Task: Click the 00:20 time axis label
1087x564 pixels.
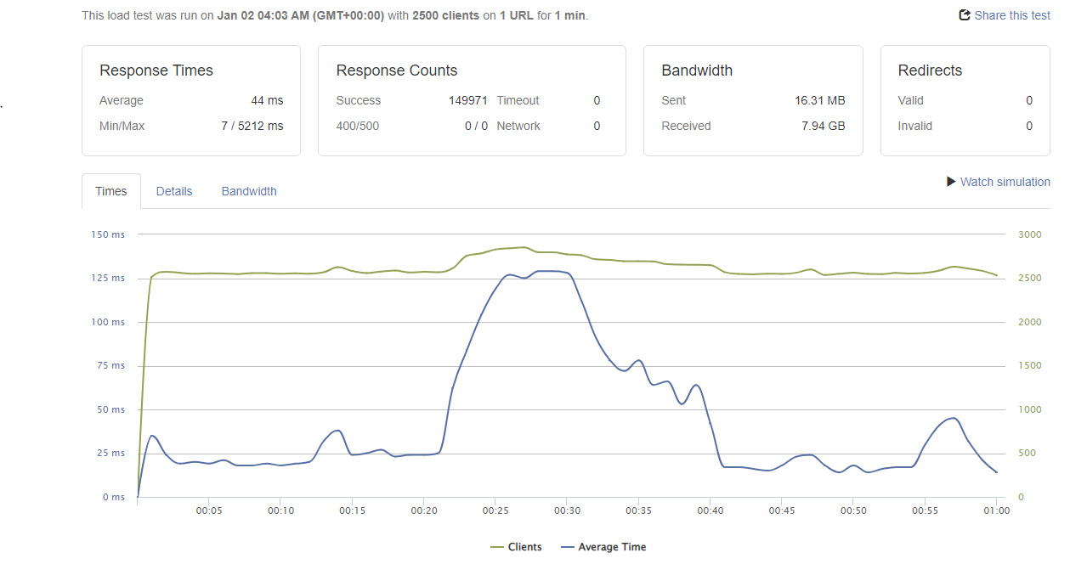Action: [424, 510]
